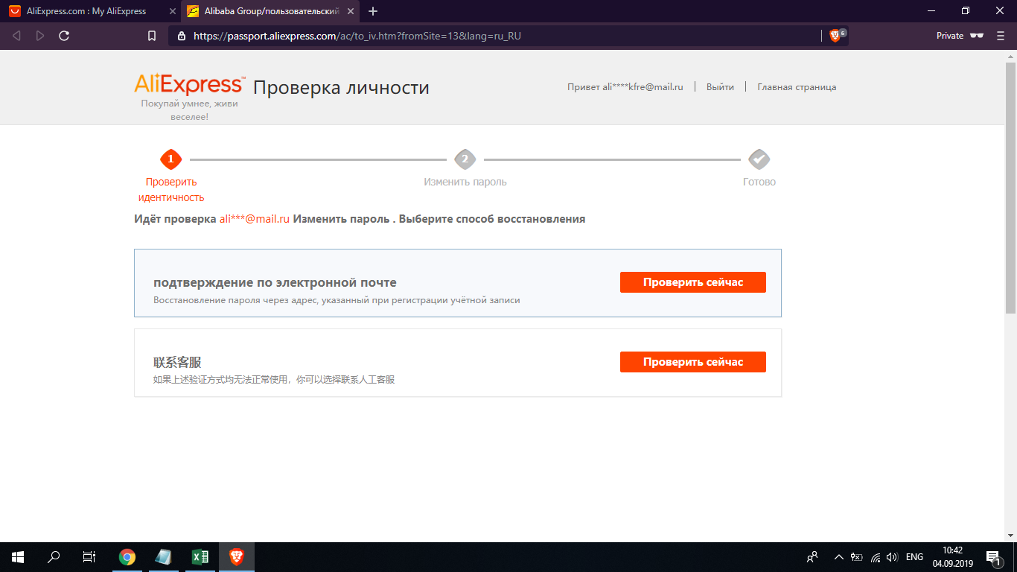Click step 1 diamond 'Проверить идентичность'

pos(171,159)
